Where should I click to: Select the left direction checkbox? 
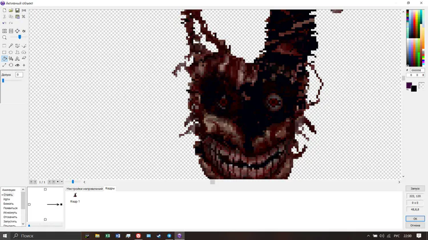click(29, 204)
